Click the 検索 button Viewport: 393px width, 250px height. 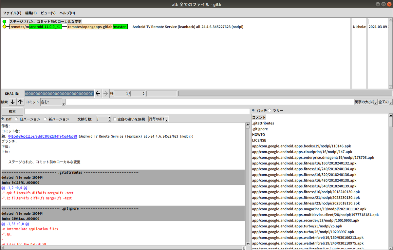pos(12,111)
